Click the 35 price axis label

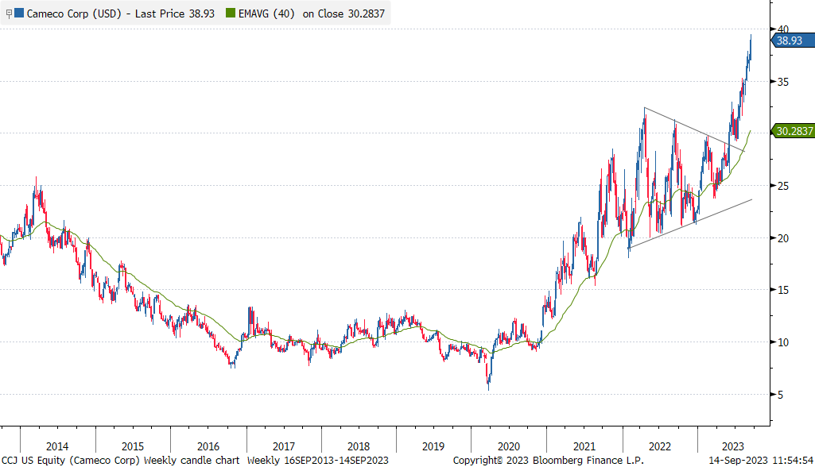coord(782,82)
